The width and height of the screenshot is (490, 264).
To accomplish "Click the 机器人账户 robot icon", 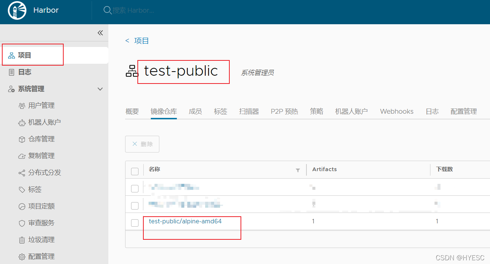I will click(x=22, y=123).
